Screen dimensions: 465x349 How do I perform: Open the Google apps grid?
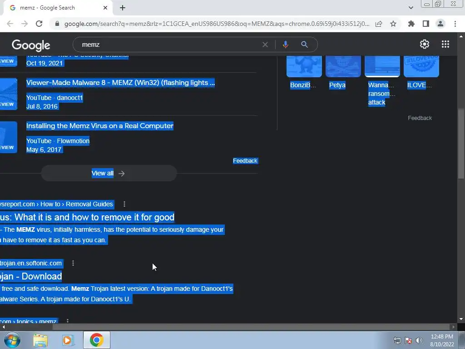pos(445,44)
